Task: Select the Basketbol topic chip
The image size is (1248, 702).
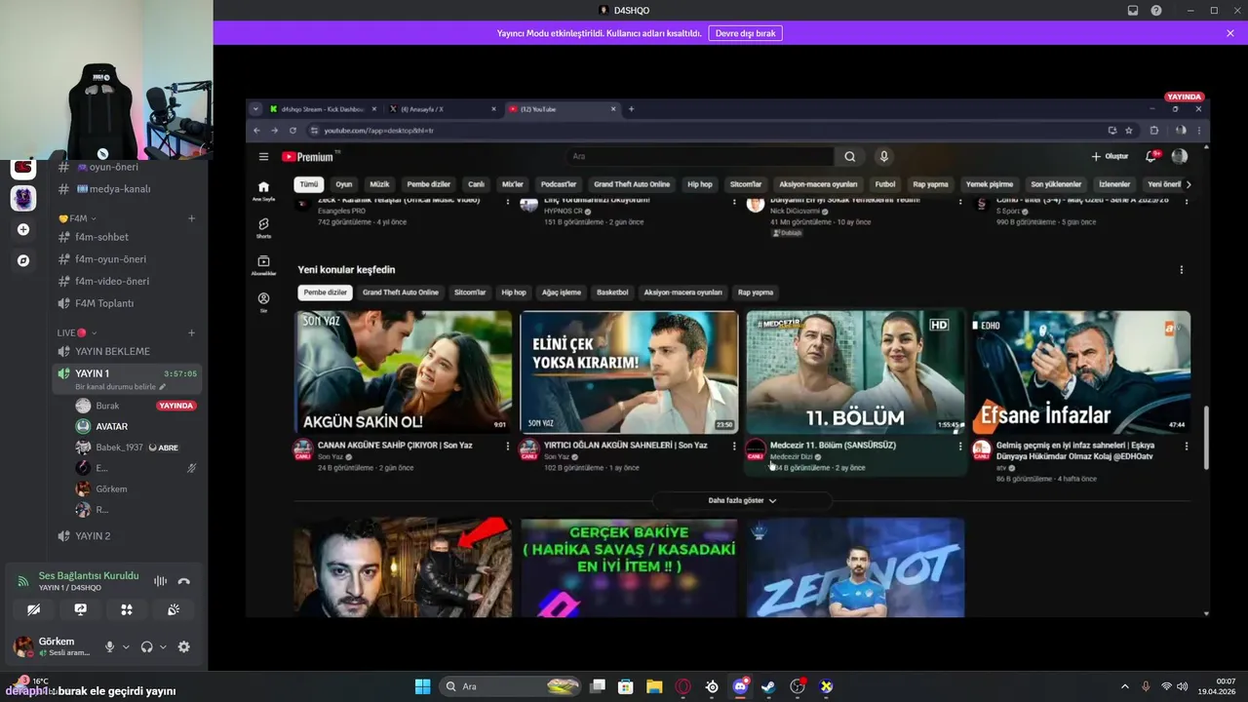Action: (612, 292)
